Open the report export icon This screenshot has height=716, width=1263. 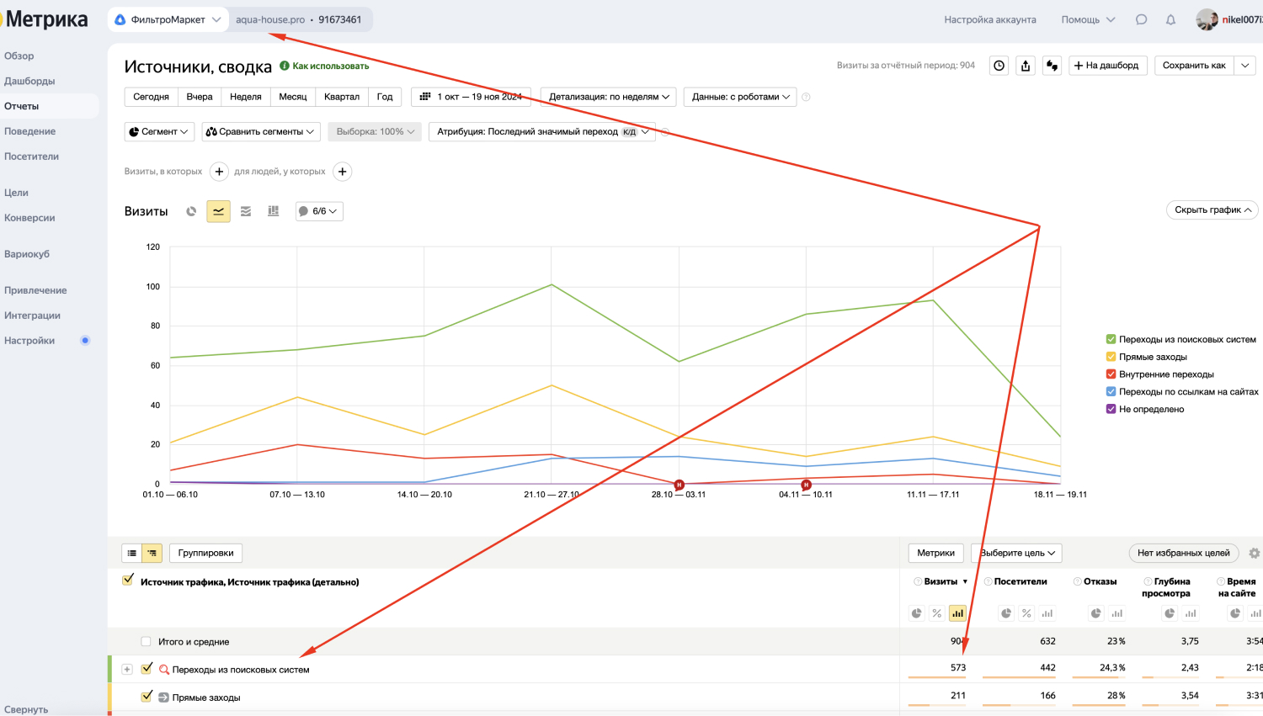click(x=1026, y=66)
